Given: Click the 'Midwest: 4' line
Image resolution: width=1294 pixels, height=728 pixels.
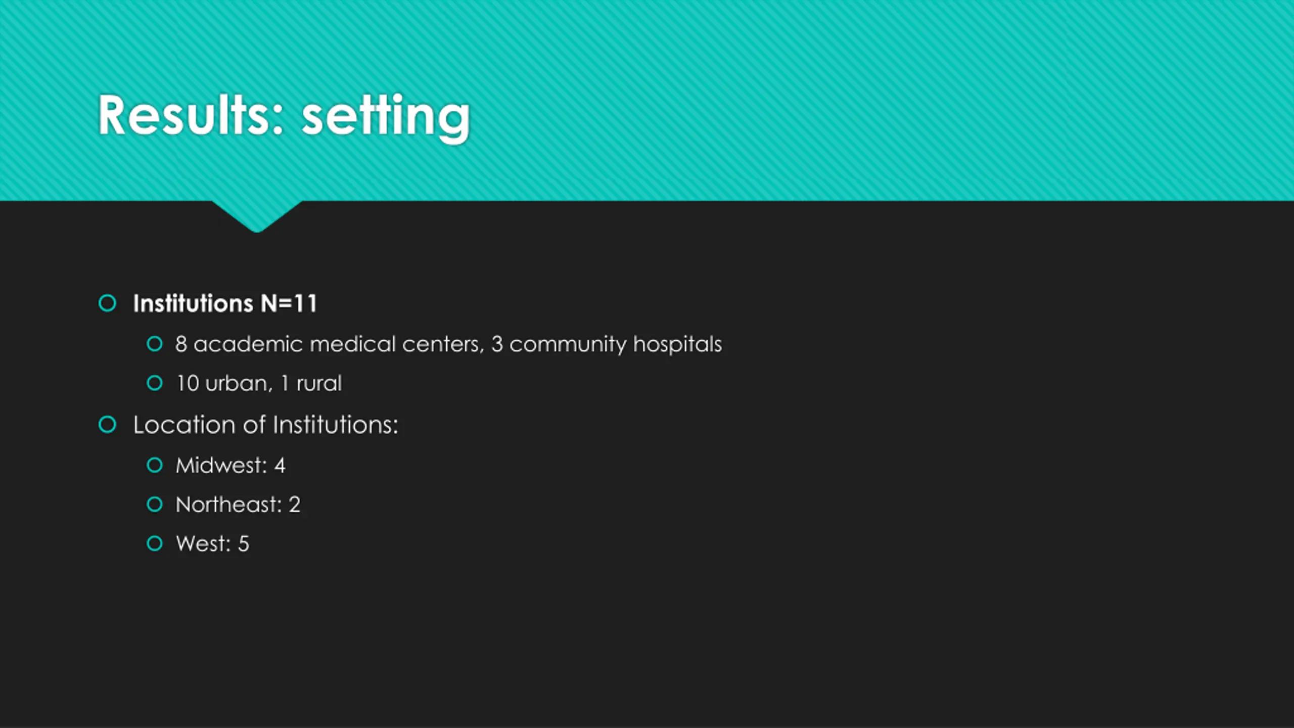Looking at the screenshot, I should [230, 465].
